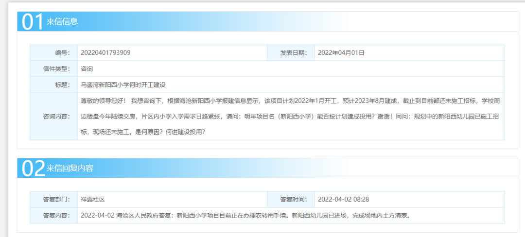
Task: Click the 编号 field label
Action: pyautogui.click(x=62, y=53)
